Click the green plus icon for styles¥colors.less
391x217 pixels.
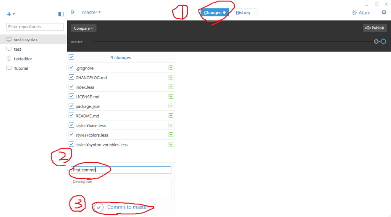(171, 135)
